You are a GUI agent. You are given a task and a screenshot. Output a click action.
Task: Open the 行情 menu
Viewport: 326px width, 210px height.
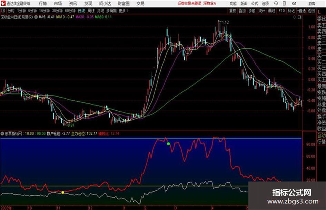(x=43, y=3)
